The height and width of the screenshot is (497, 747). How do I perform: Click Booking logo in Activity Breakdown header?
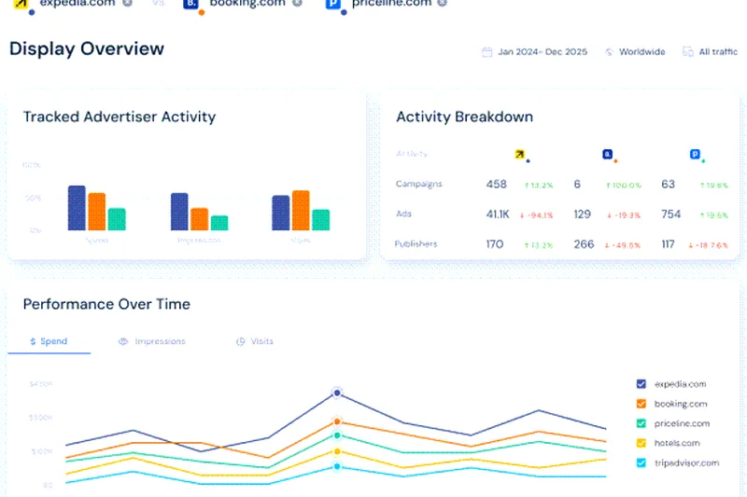tap(607, 154)
